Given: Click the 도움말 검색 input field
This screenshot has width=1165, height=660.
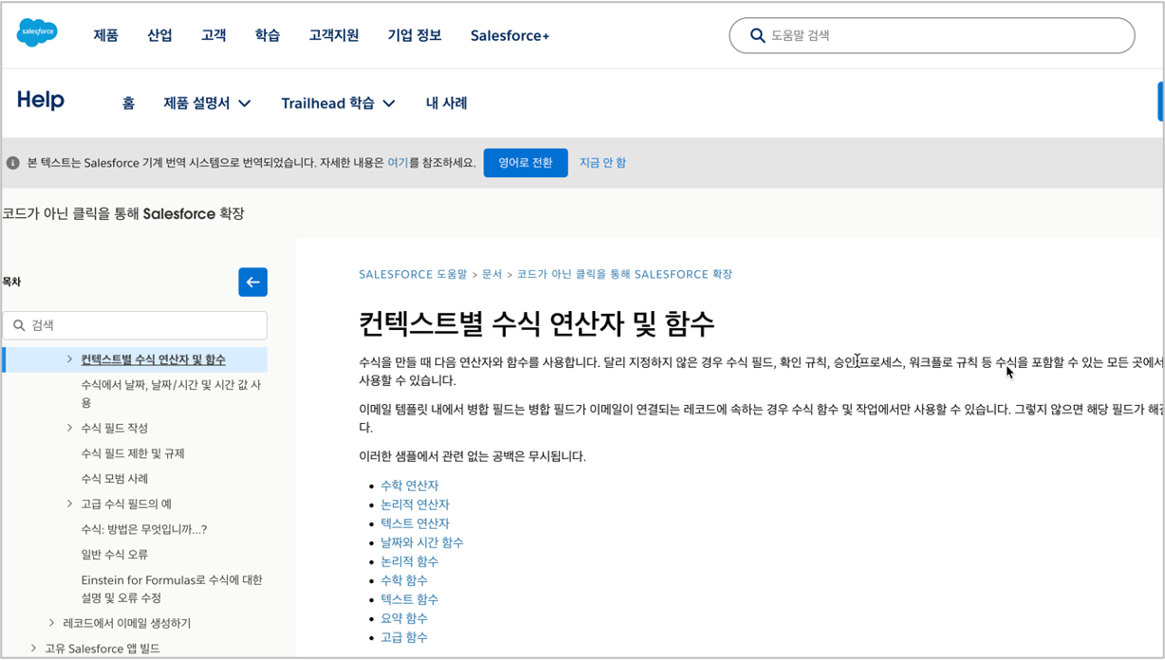Looking at the screenshot, I should 932,35.
